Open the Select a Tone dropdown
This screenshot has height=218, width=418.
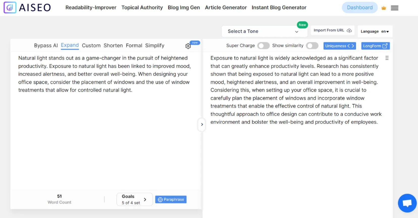(264, 31)
